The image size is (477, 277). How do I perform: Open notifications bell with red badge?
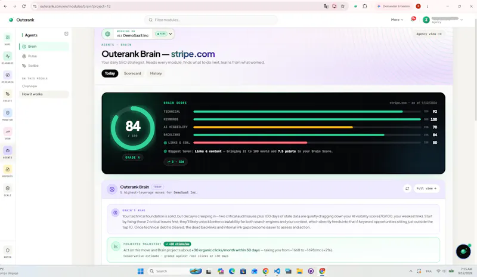point(413,19)
